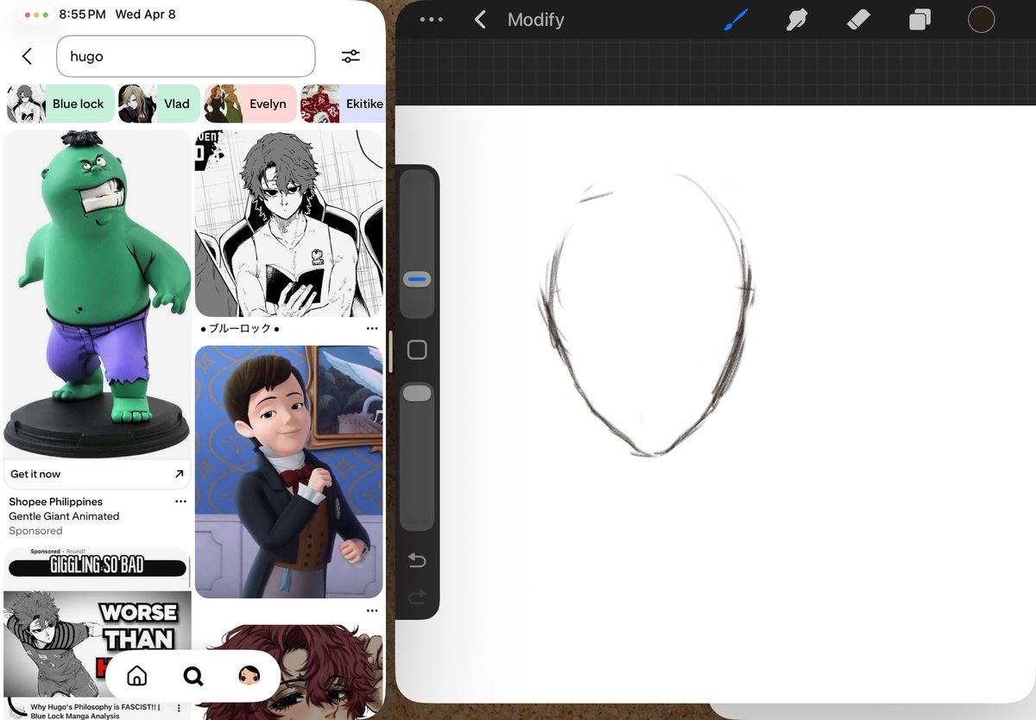The image size is (1036, 720).
Task: Undo the last stroke with undo arrow
Action: 417,560
